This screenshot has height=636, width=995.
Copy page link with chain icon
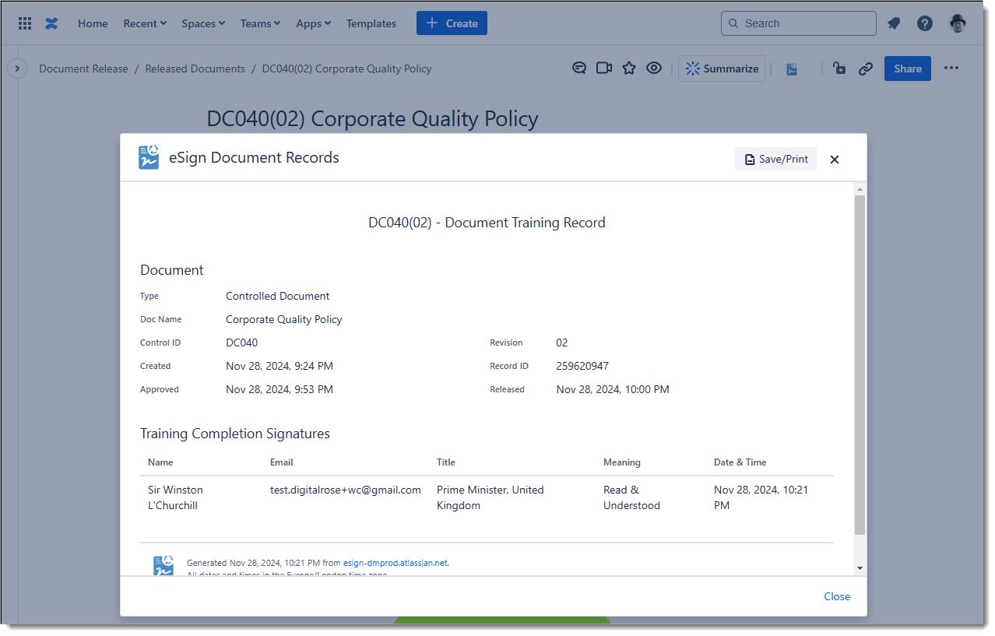[x=865, y=69]
